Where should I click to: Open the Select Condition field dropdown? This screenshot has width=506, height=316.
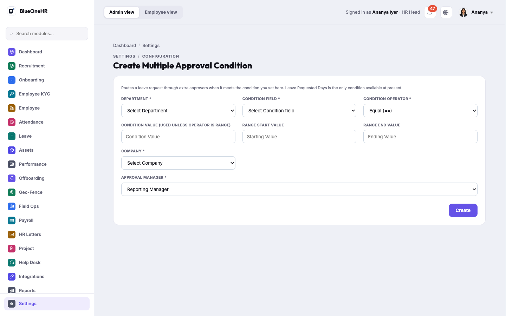[x=299, y=111]
